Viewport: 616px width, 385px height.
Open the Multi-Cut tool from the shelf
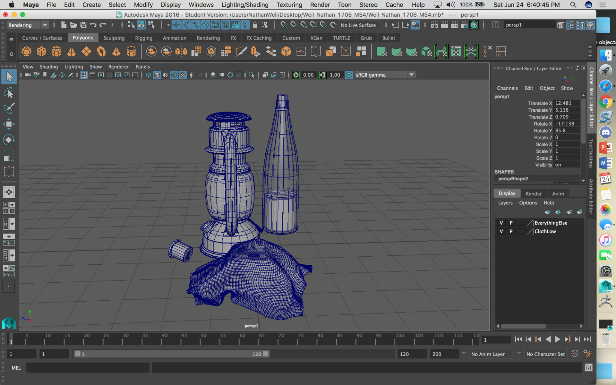coord(241,51)
